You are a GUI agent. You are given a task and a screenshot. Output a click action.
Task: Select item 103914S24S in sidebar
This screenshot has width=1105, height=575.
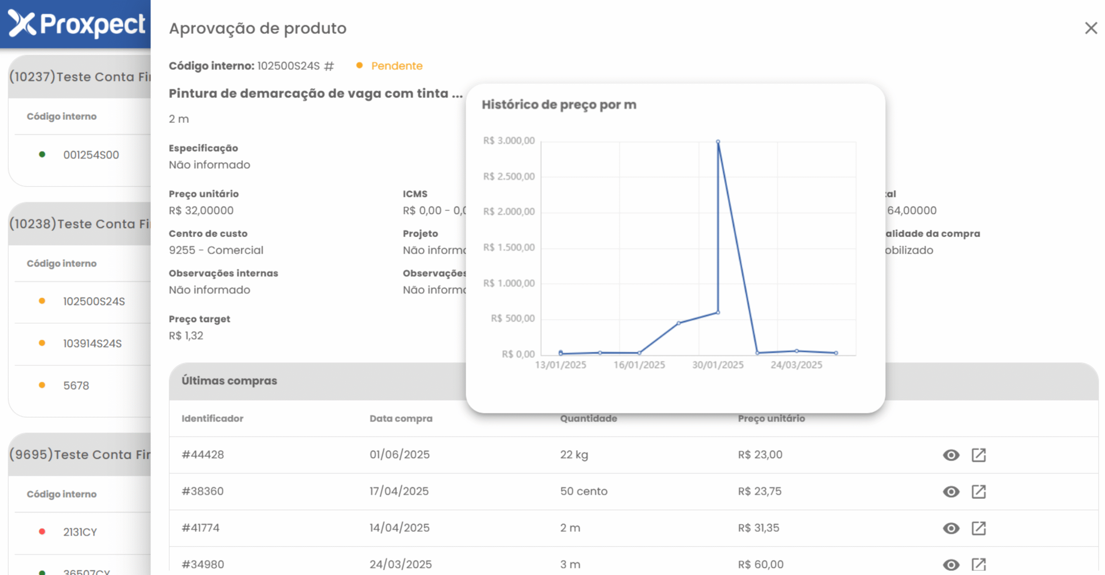(x=92, y=343)
